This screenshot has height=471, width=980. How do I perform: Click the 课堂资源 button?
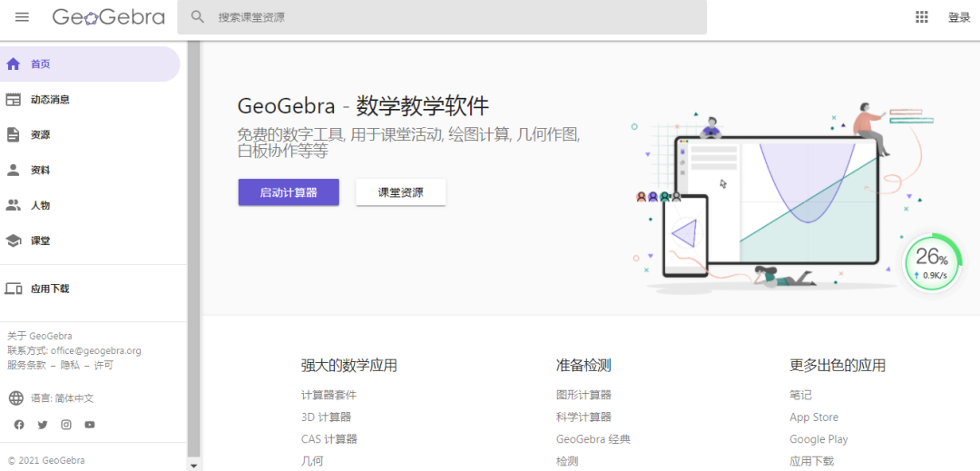tap(401, 192)
